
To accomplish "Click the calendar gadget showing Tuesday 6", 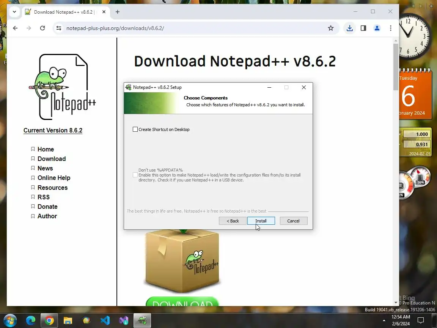I will (415, 95).
